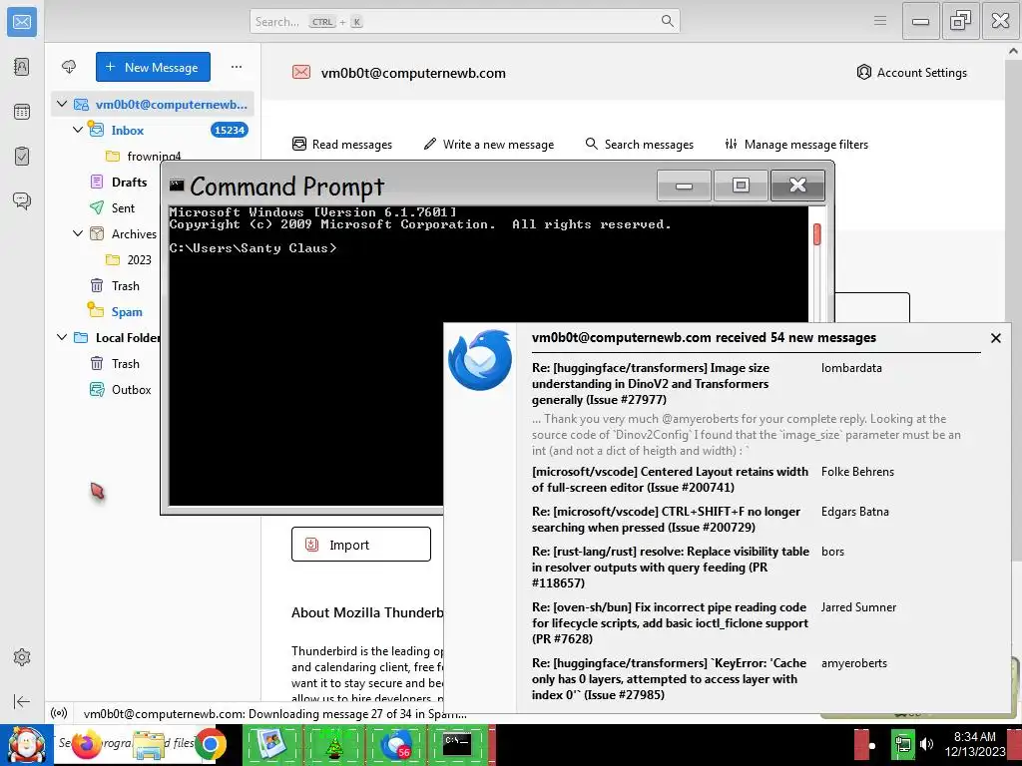Collapse the Archives folder chevron
Screen dimensions: 1022x766
(x=78, y=233)
